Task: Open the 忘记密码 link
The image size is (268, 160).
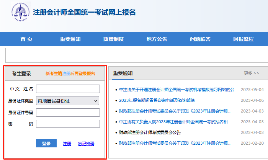Action: click(86, 144)
